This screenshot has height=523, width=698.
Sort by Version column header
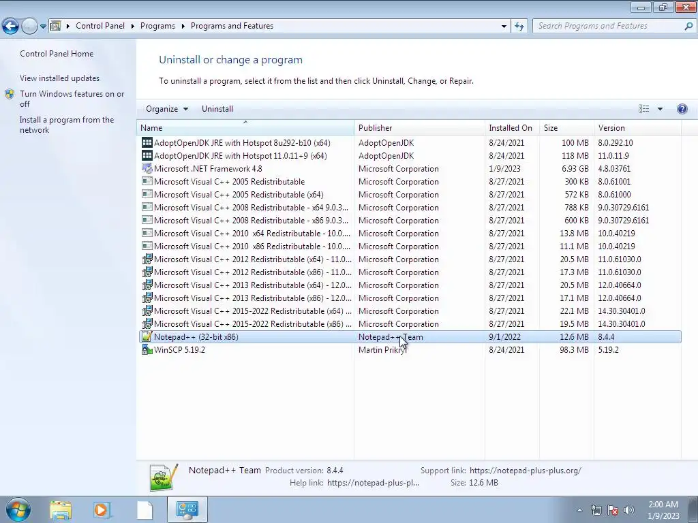click(637, 127)
